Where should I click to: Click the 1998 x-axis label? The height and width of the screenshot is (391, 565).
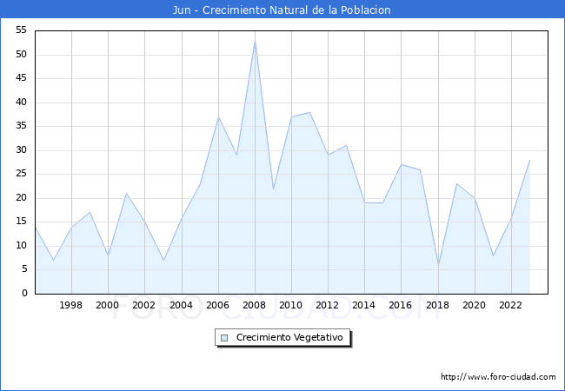(x=70, y=305)
